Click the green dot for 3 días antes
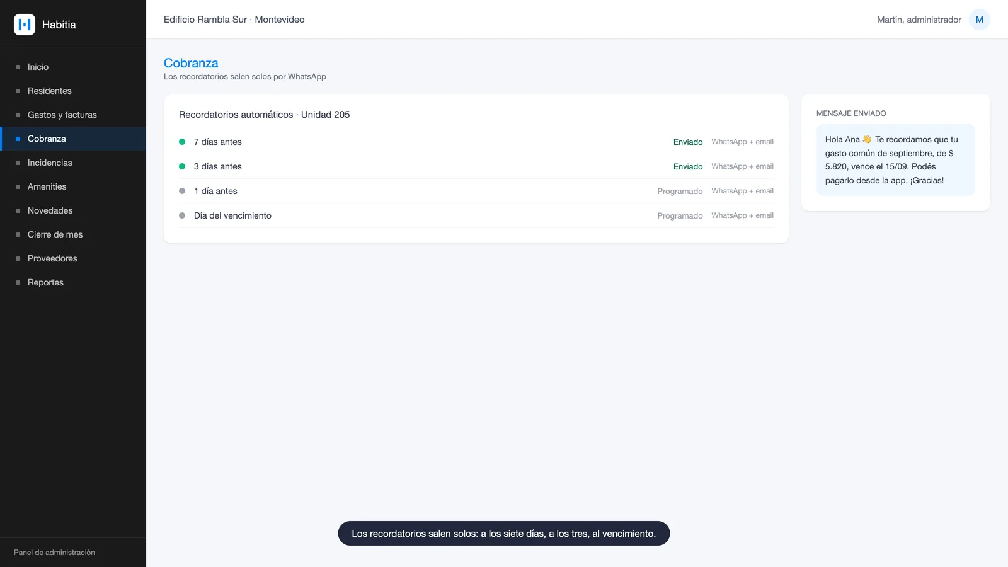Image resolution: width=1008 pixels, height=567 pixels. coord(182,166)
